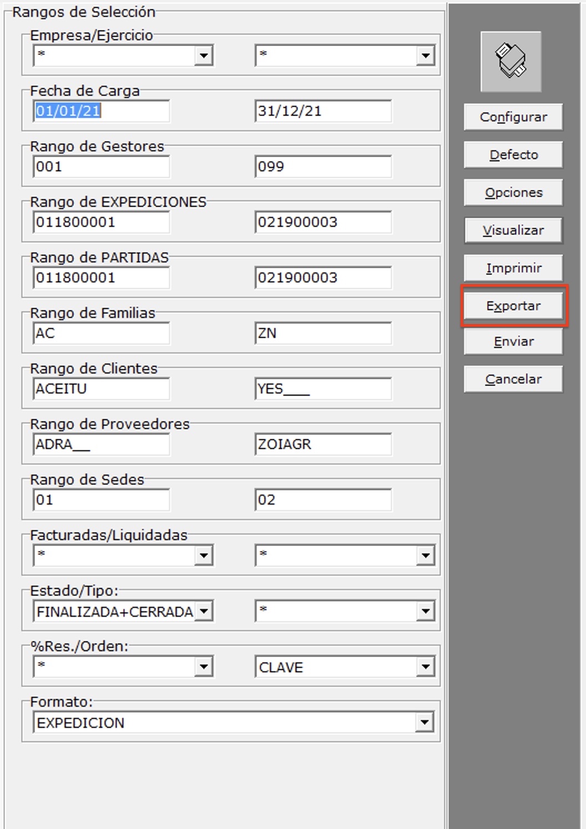586x829 pixels.
Task: Click the Rango de Familias ZN field
Action: (323, 333)
